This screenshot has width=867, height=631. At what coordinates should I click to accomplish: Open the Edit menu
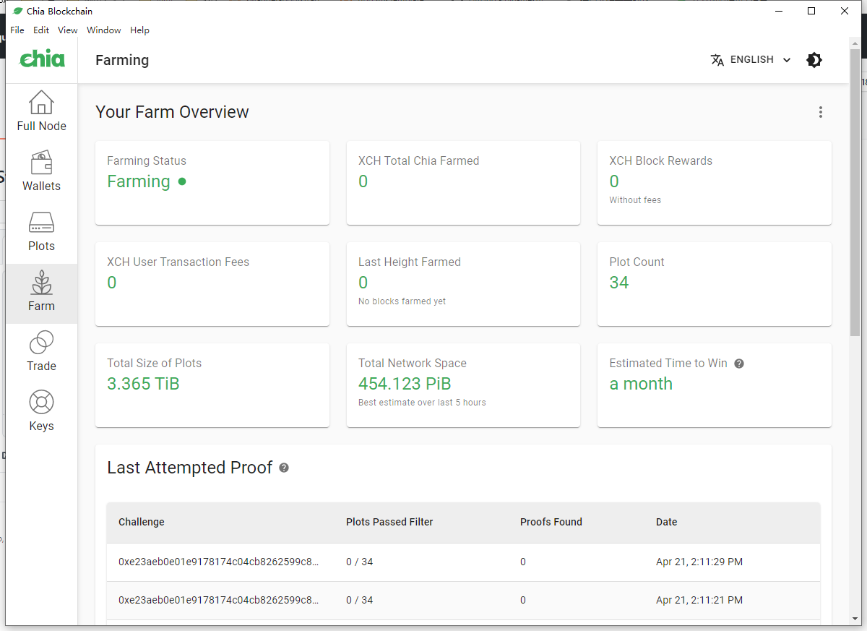[41, 30]
